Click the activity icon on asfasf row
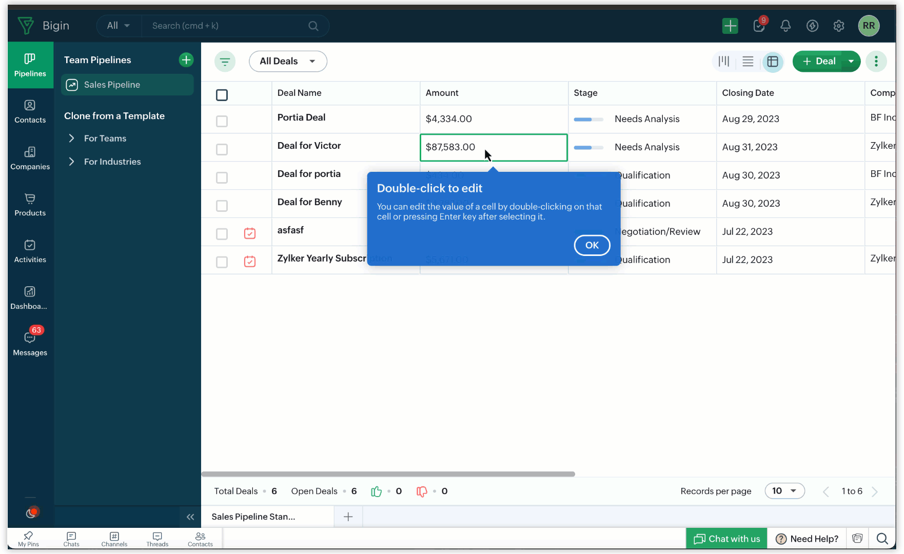This screenshot has height=554, width=904. 250,233
